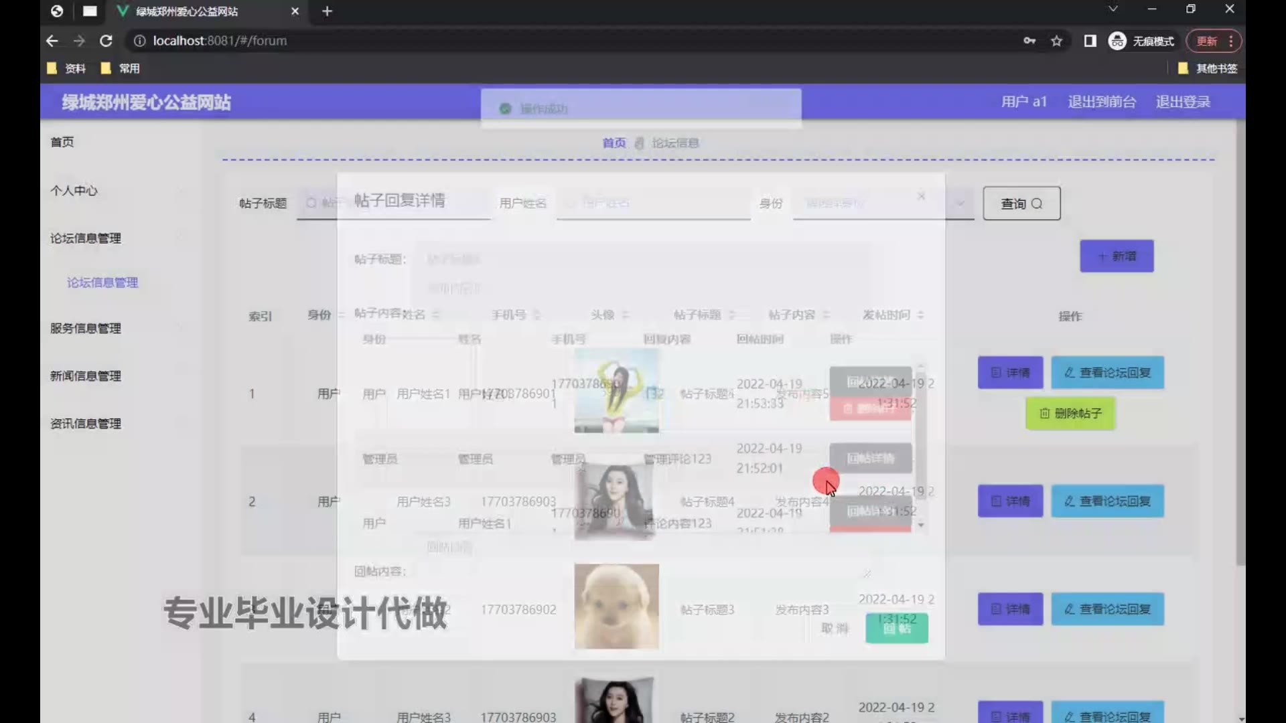Click the 新增 add button
Screen dimensions: 1286x723
[x=1117, y=256]
